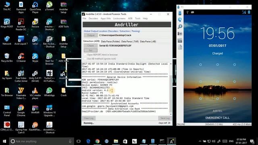Screen dimensions: 258x145
Task: Open the Windows Start button
Action: pyautogui.click(x=4, y=141)
